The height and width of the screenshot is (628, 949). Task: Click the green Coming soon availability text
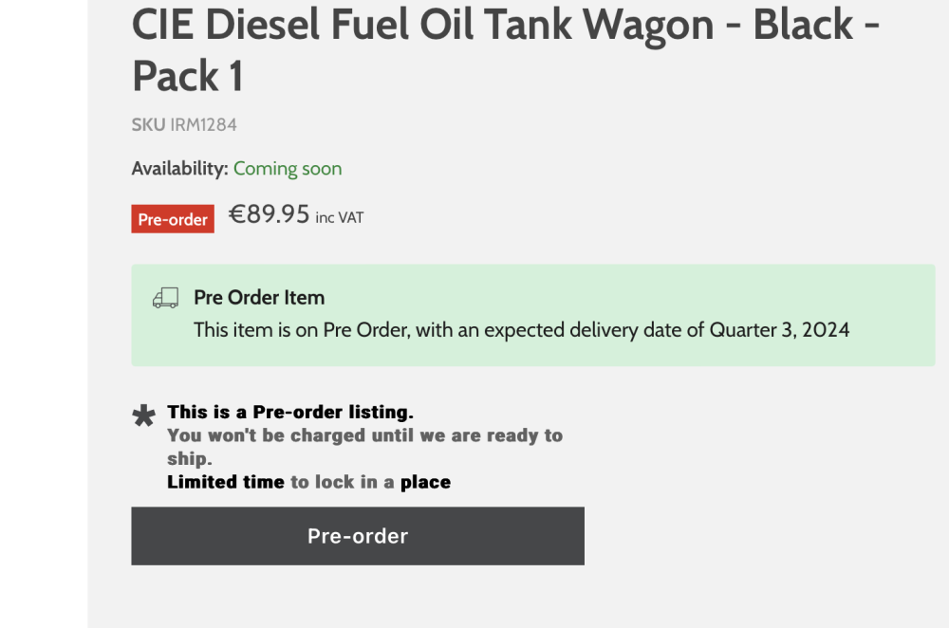click(x=288, y=169)
